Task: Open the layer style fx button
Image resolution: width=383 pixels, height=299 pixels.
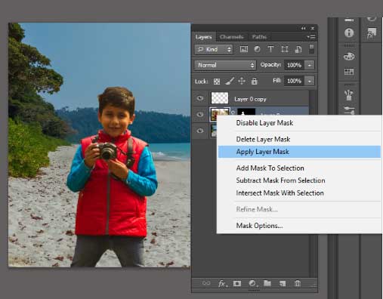Action: 222,284
